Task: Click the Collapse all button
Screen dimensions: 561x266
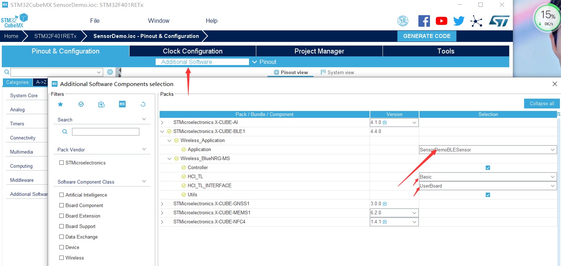Action: [x=542, y=103]
